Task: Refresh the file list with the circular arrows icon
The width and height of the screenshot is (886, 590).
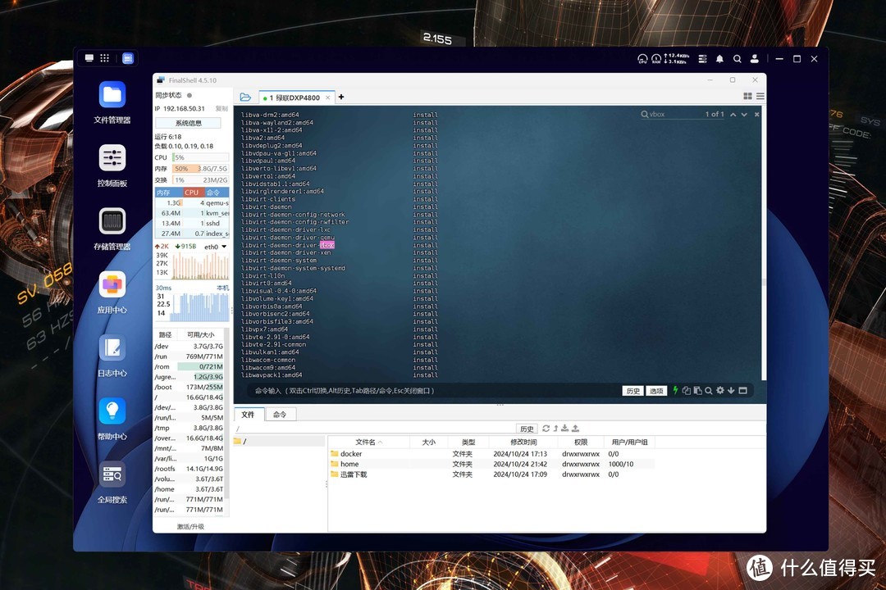Action: click(546, 429)
